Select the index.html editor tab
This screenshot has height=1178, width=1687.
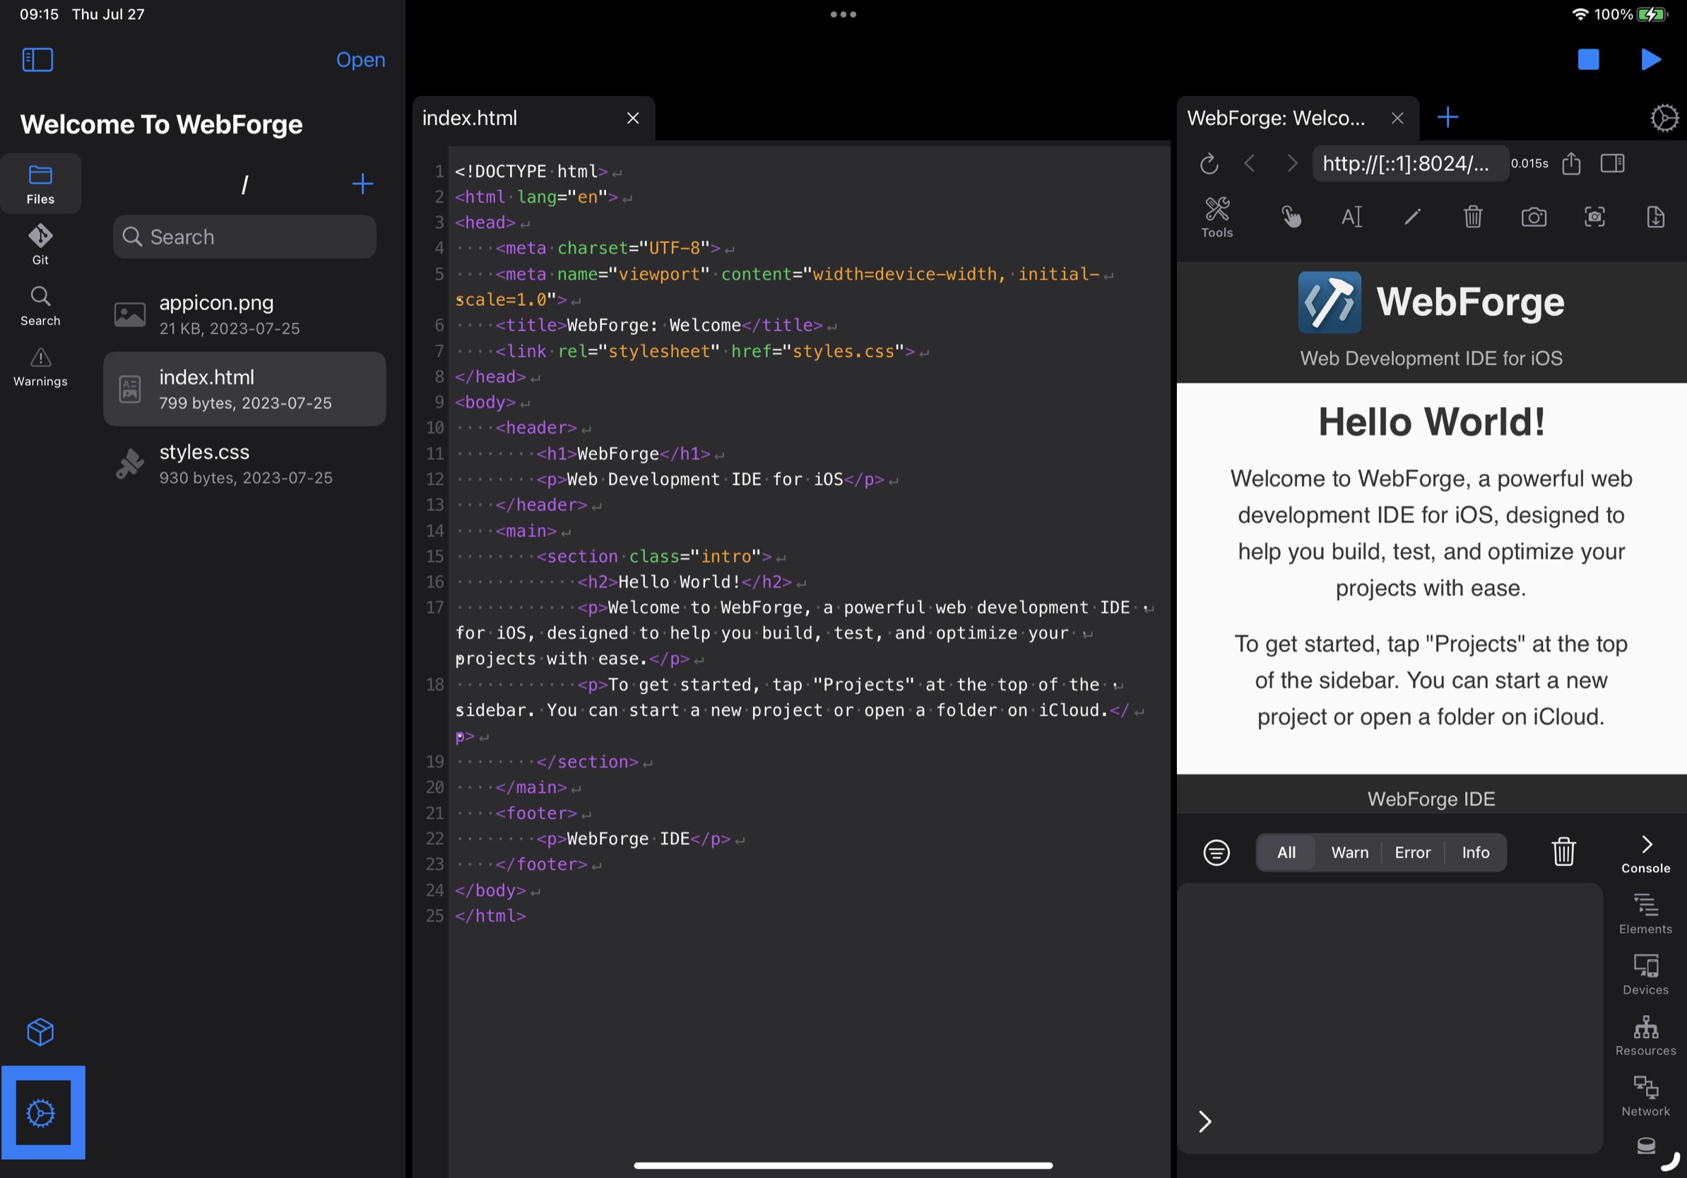pyautogui.click(x=533, y=118)
